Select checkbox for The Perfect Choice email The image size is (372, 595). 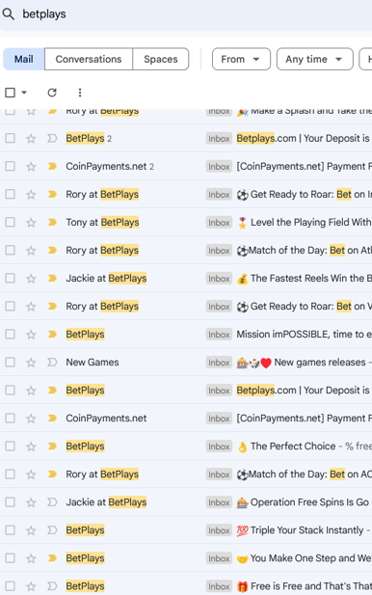coord(11,446)
